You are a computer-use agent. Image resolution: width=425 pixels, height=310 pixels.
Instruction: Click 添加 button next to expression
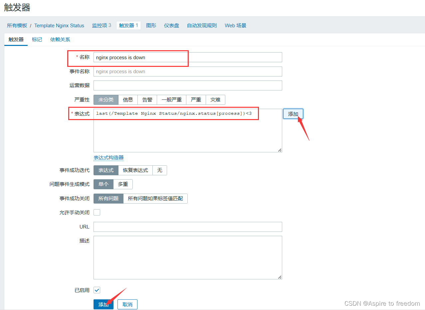coord(293,114)
